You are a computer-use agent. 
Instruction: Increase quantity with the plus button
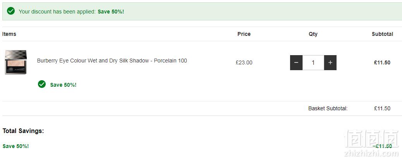click(x=330, y=62)
